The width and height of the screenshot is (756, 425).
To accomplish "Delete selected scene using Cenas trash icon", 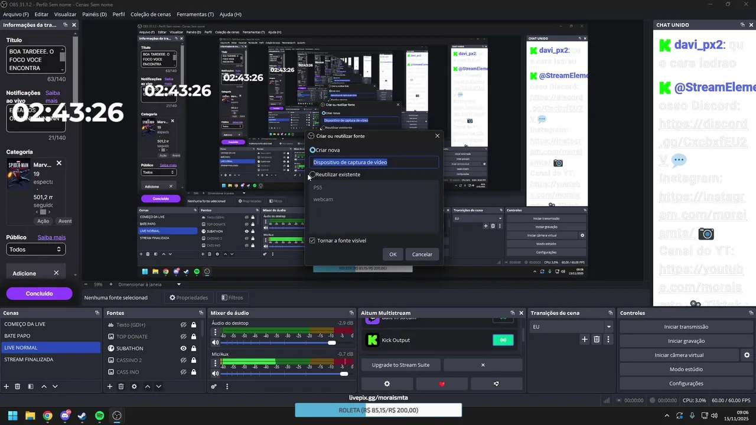I will [18, 387].
